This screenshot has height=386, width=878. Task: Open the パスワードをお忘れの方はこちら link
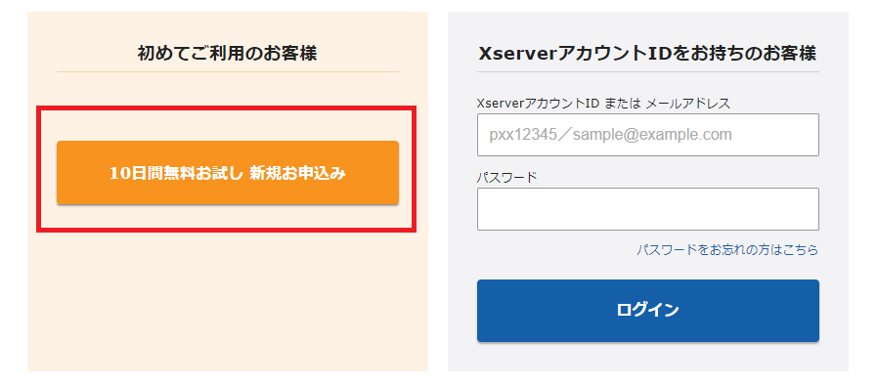tap(726, 250)
